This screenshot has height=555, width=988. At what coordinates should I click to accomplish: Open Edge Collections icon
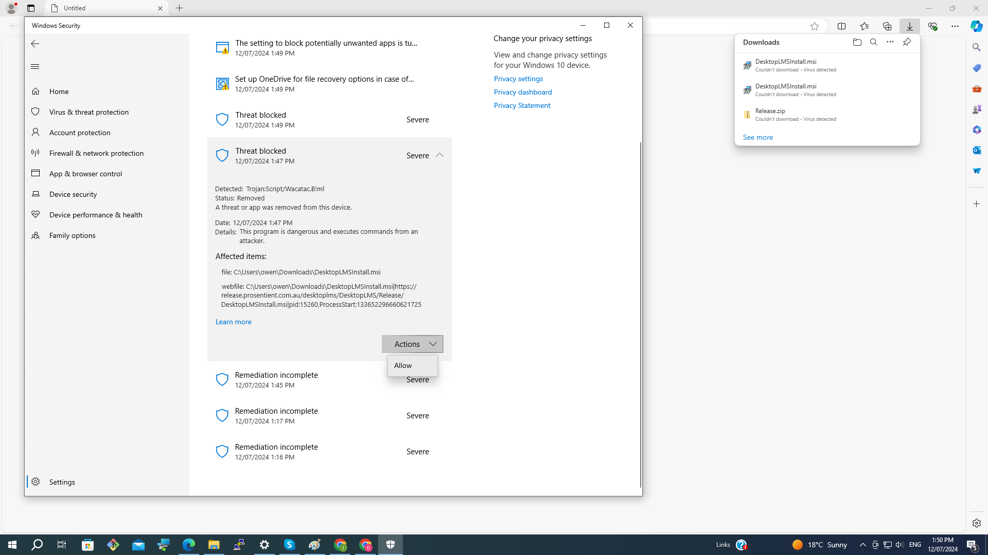click(887, 26)
